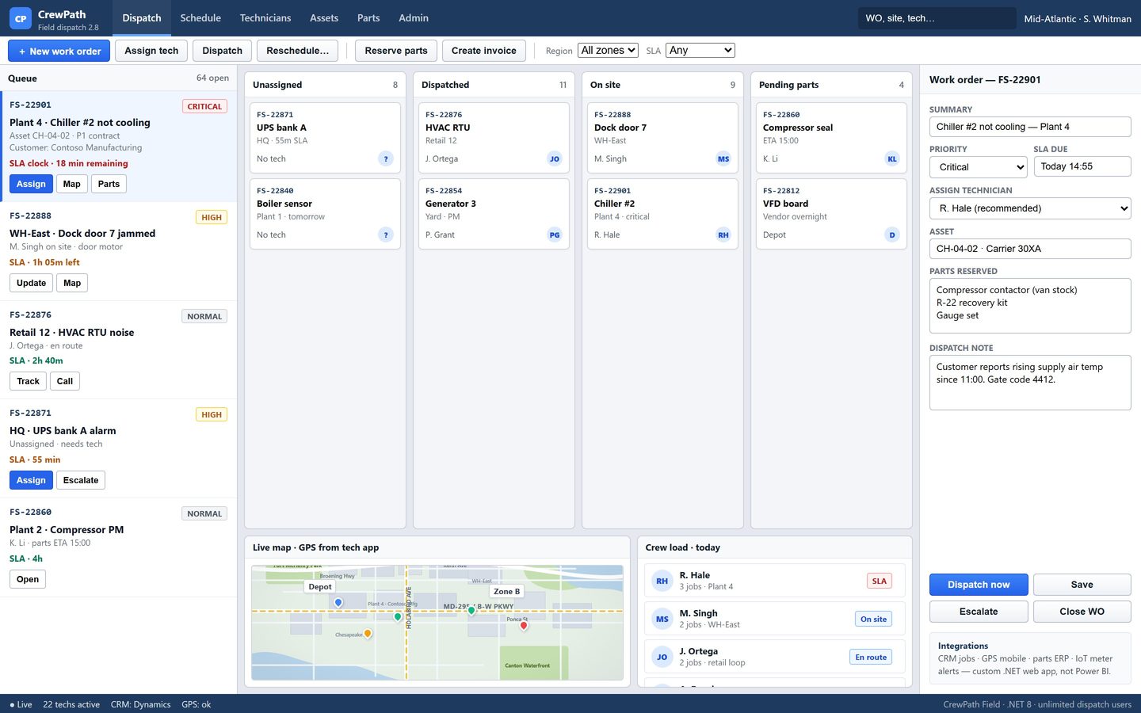Click the red map pin on live map
Screen dimensions: 1141x713
tap(524, 625)
